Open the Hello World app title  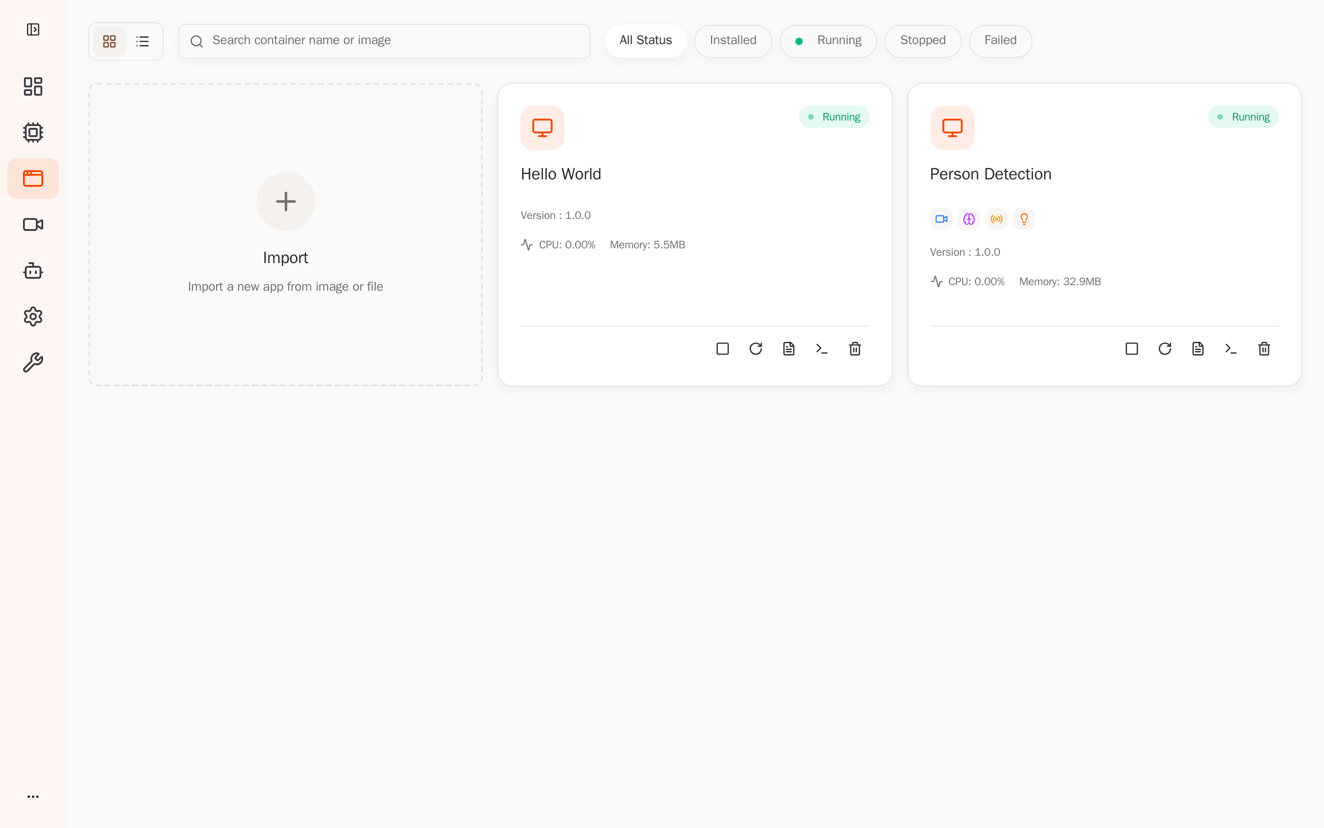(561, 174)
